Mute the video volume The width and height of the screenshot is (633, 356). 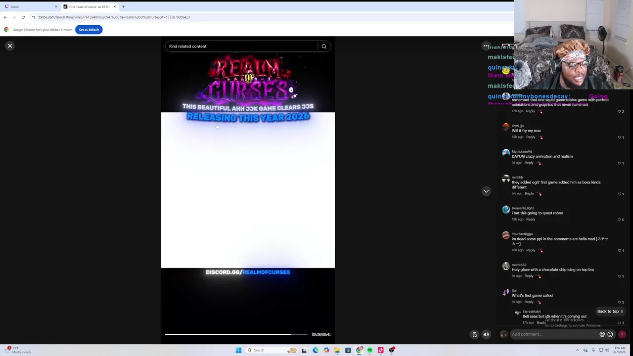pos(486,335)
